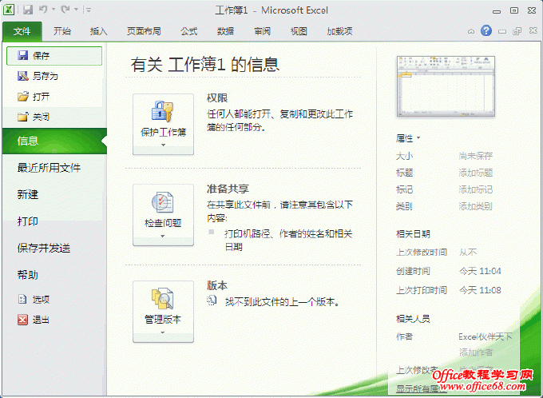Switch to the 插入 ribbon tab
The height and width of the screenshot is (398, 543).
(99, 31)
